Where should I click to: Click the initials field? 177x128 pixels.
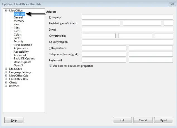[168, 23]
